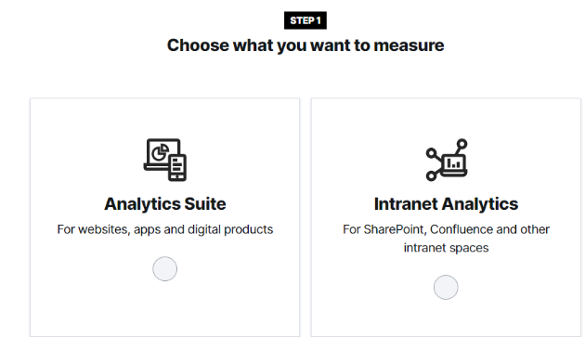Click the upper-left node of the Intranet Analytics icon

coord(431,153)
